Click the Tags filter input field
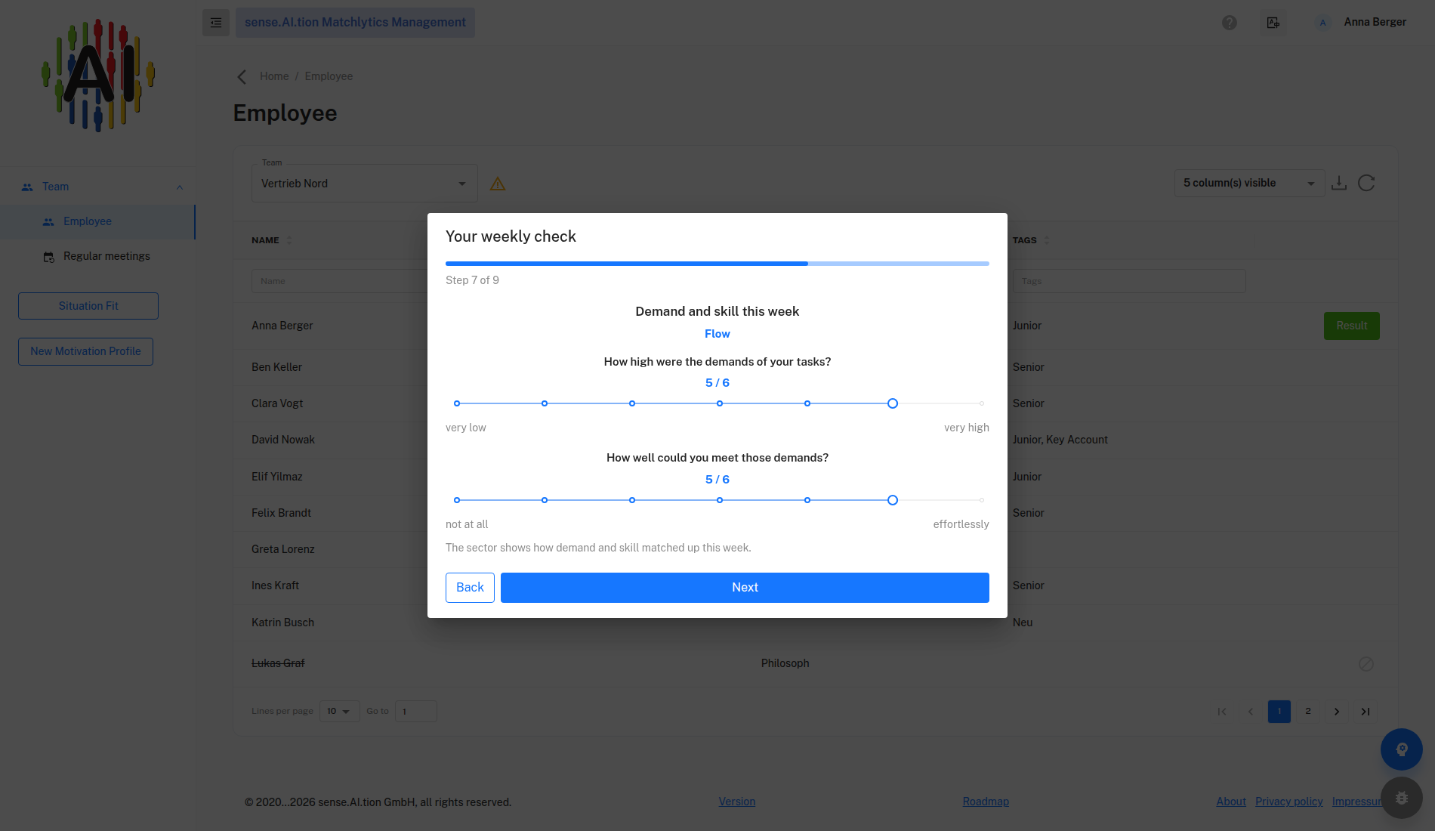The height and width of the screenshot is (831, 1435). point(1129,281)
